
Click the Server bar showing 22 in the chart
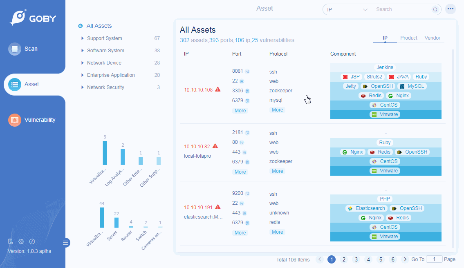pos(116,222)
